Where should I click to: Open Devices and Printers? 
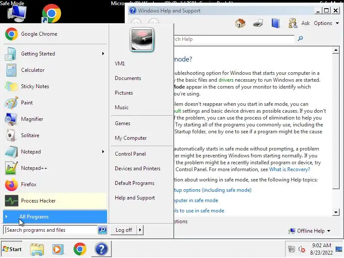pyautogui.click(x=138, y=169)
